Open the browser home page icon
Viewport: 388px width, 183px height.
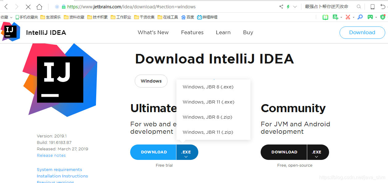click(39, 6)
